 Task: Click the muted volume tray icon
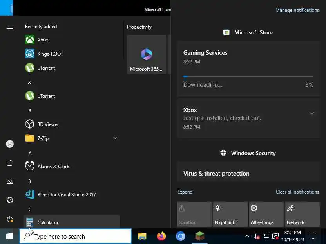coord(256,236)
